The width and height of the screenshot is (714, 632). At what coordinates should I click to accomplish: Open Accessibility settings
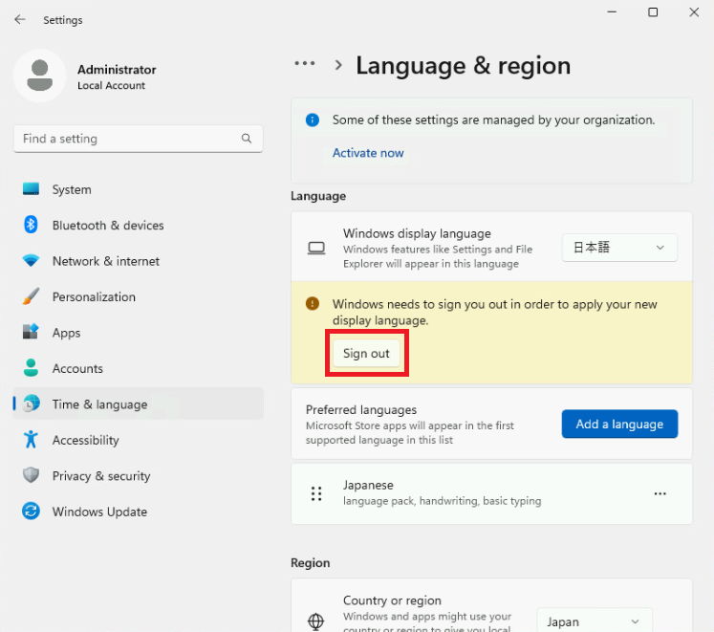[139, 440]
